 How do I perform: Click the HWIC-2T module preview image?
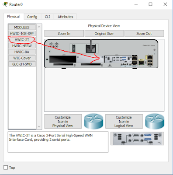(x=137, y=139)
